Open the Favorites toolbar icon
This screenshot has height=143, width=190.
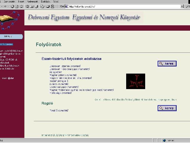click(x=32, y=7)
